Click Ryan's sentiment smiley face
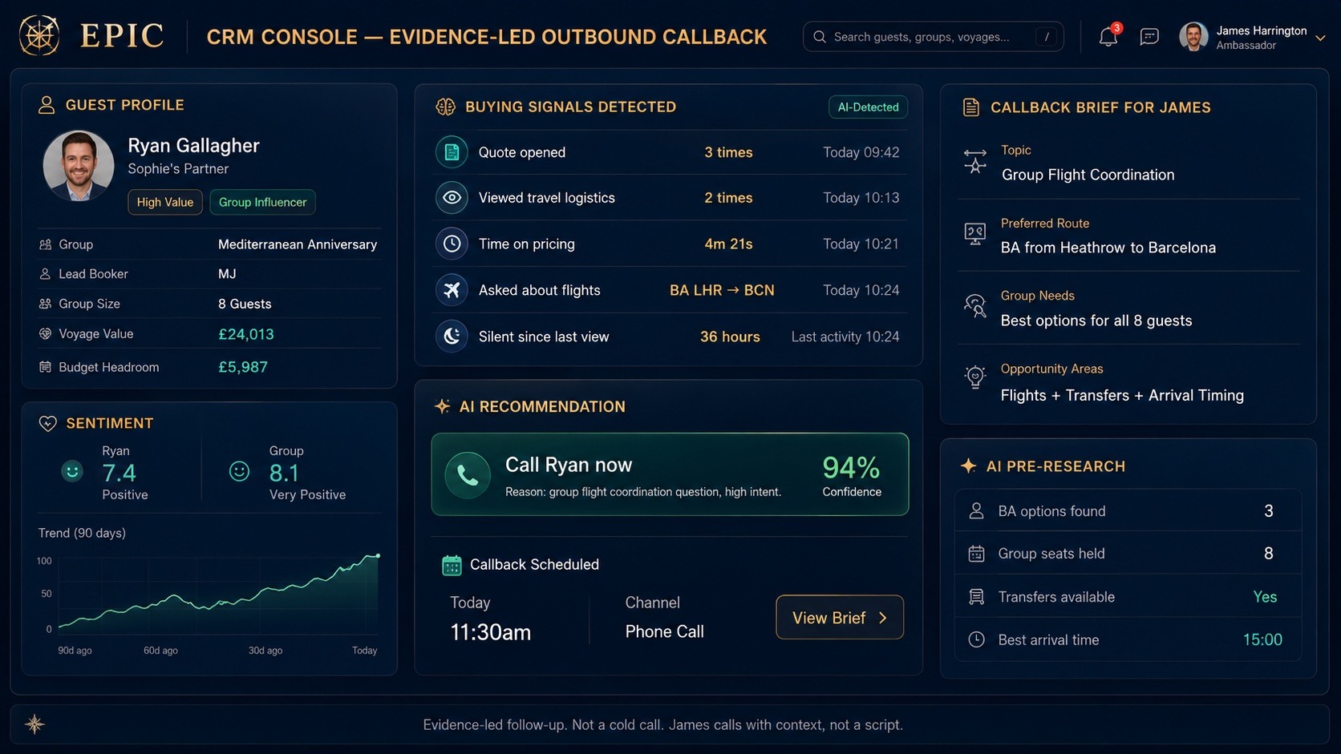The height and width of the screenshot is (754, 1341). click(x=72, y=471)
